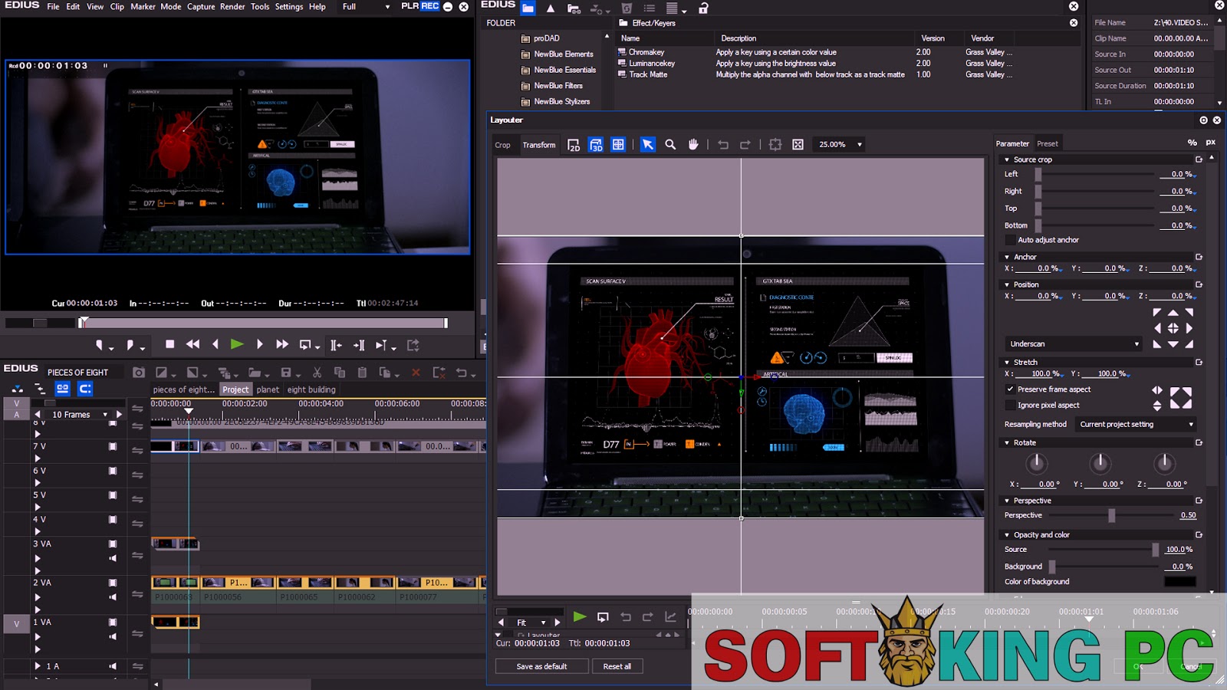The width and height of the screenshot is (1227, 690).
Task: Open the Marker menu
Action: pos(143,7)
